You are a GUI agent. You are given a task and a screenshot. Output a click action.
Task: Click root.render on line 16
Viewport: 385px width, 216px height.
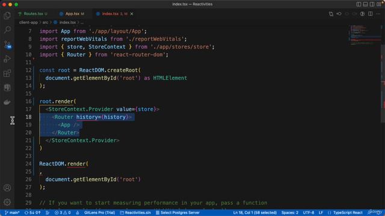(x=56, y=101)
